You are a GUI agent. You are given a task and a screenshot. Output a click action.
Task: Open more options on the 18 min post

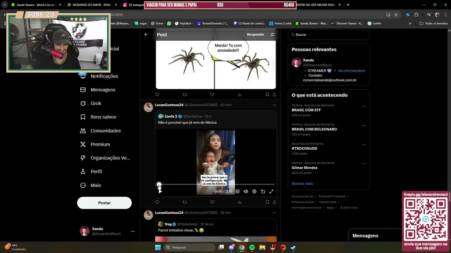pyautogui.click(x=274, y=213)
